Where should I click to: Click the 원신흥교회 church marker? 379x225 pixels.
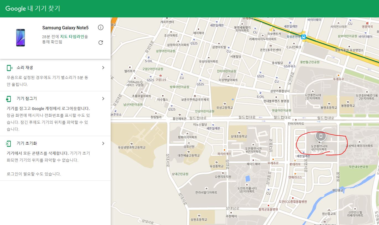pyautogui.click(x=329, y=210)
